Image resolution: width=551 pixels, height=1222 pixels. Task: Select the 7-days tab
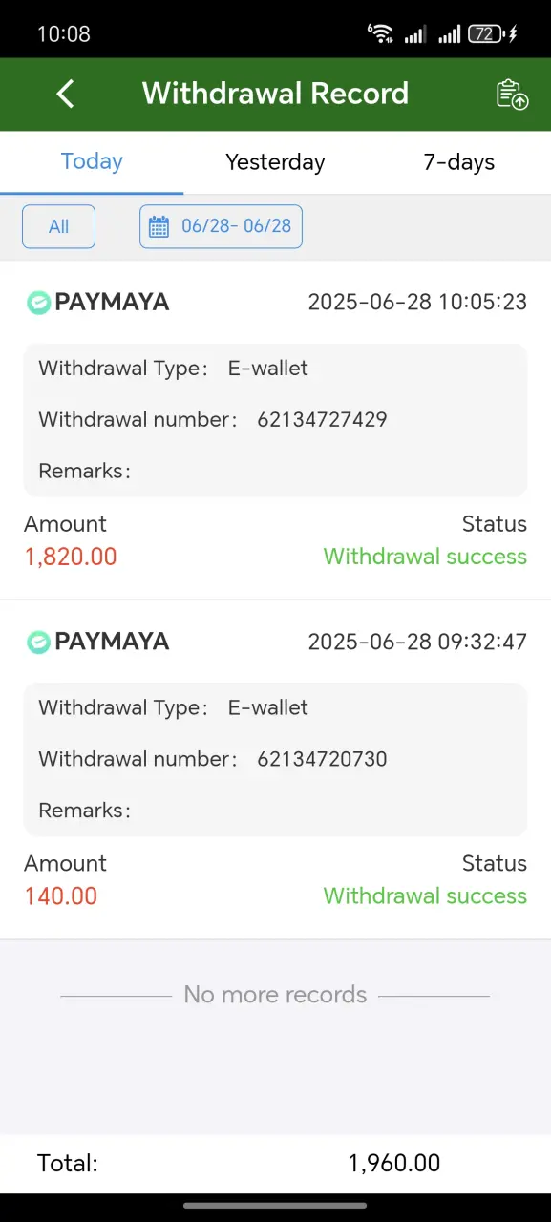tap(459, 162)
